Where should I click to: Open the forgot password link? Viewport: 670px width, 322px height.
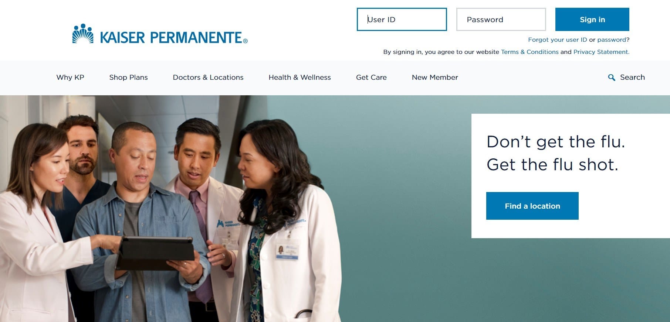(612, 40)
